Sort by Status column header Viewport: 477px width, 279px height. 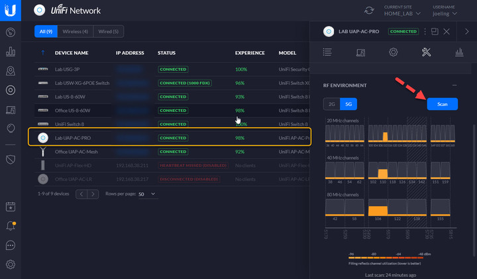(166, 52)
